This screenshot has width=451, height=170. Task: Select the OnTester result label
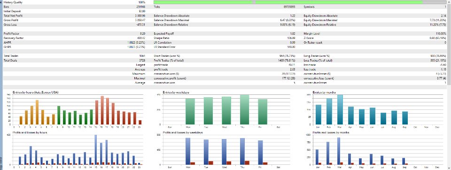point(313,43)
